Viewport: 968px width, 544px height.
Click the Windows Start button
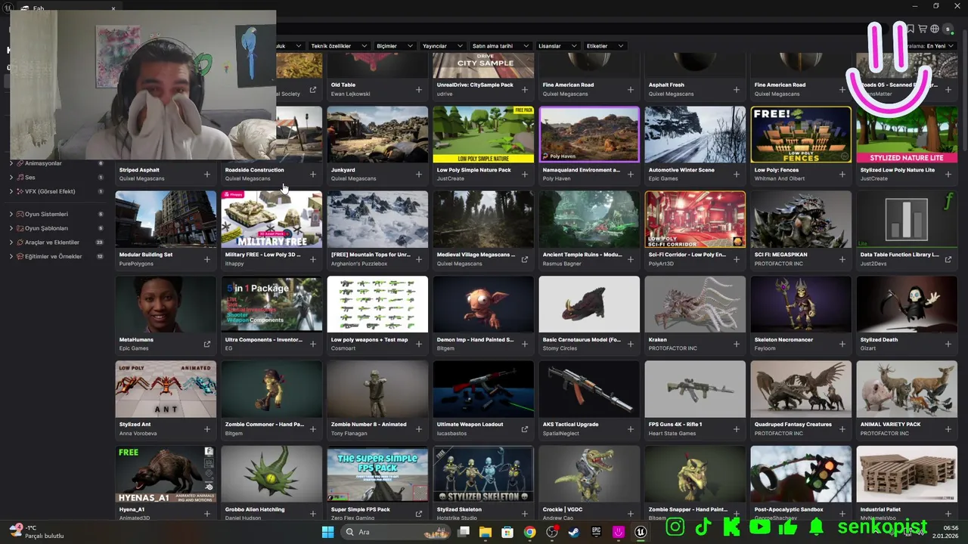tap(327, 532)
